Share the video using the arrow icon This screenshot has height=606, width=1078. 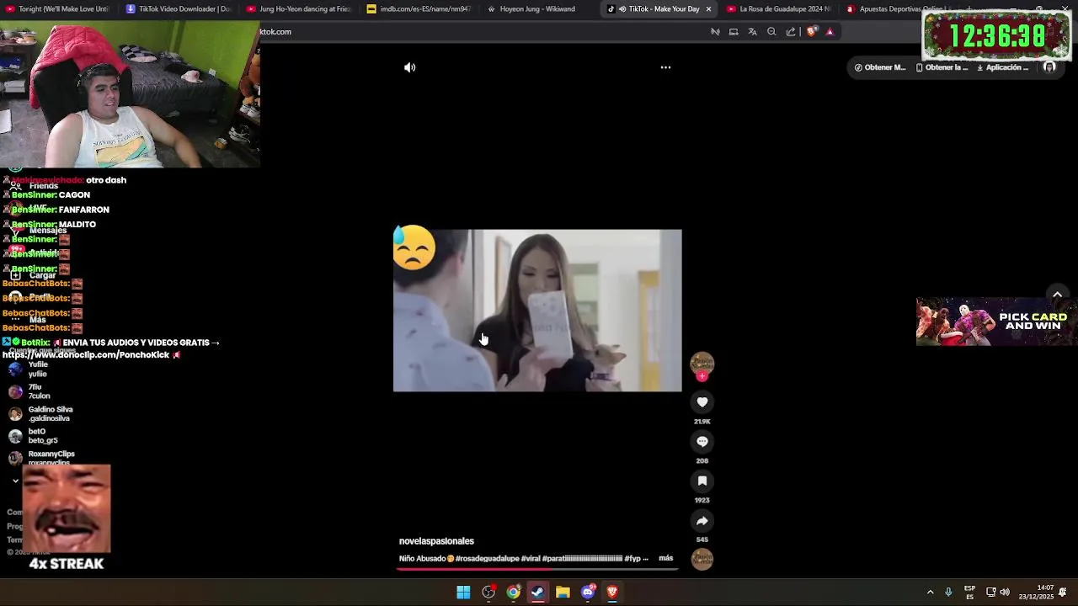click(x=702, y=521)
